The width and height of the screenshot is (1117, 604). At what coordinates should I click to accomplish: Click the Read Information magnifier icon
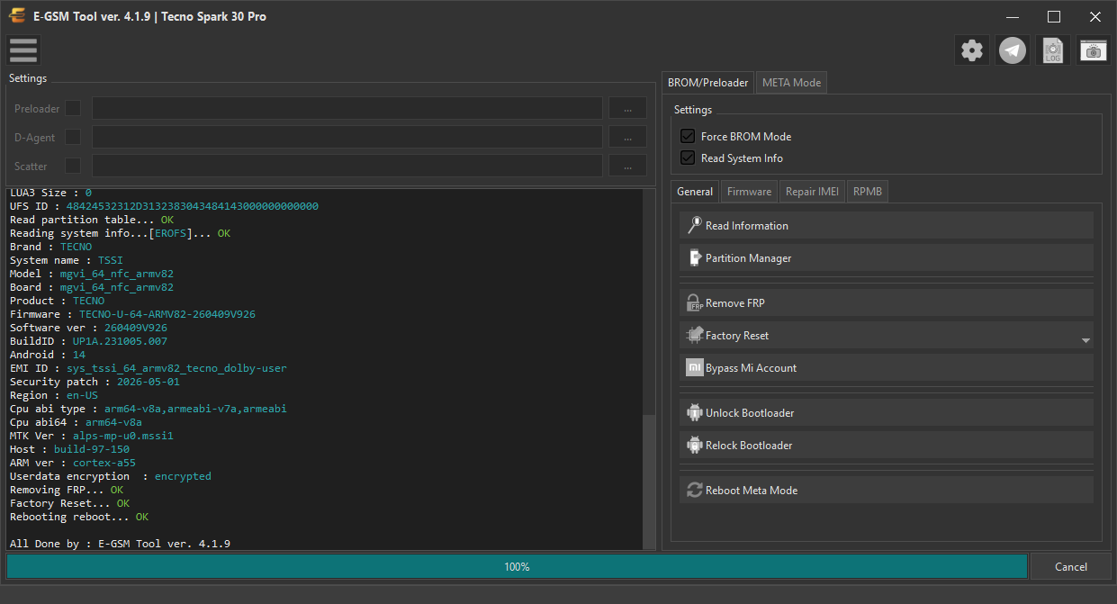pyautogui.click(x=694, y=226)
